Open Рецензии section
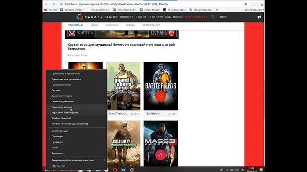 pyautogui.click(x=155, y=17)
